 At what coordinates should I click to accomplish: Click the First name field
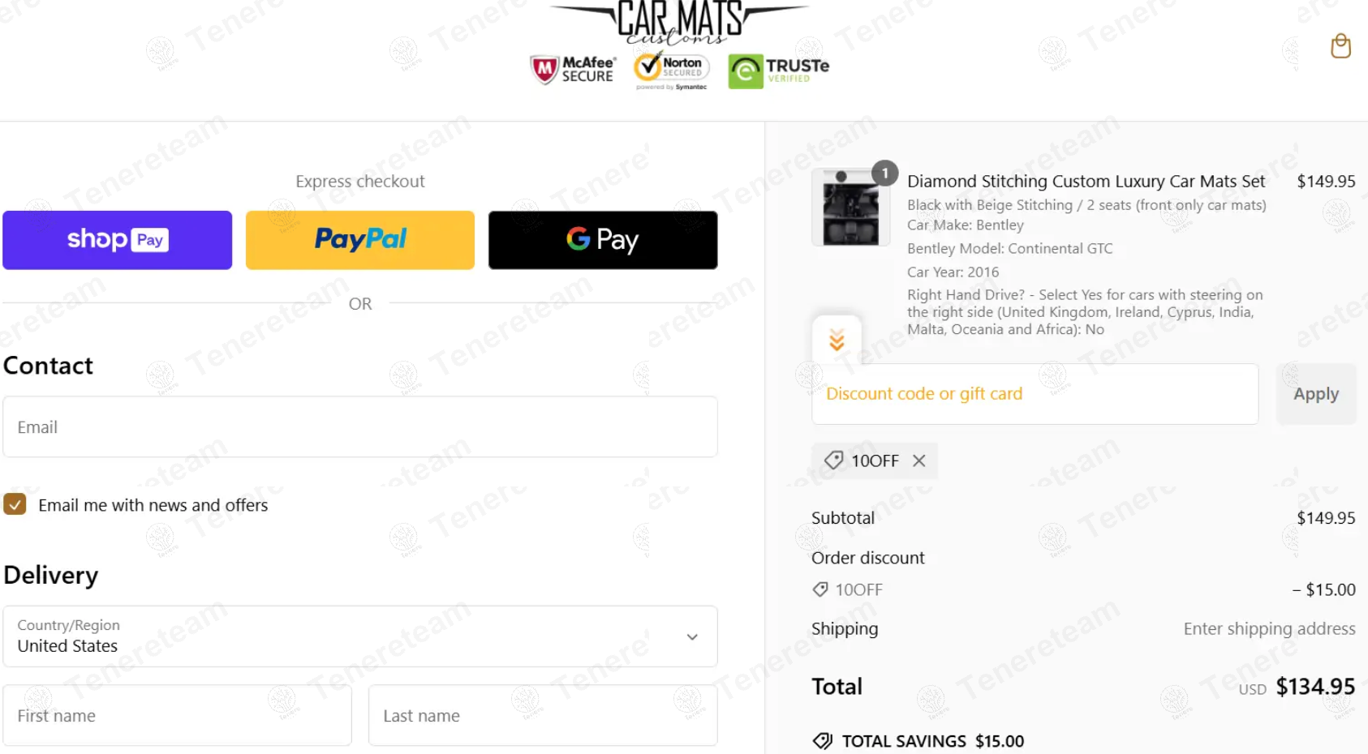click(x=177, y=715)
